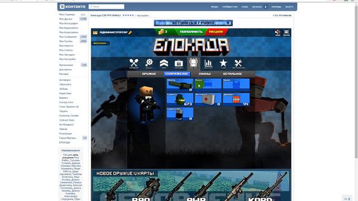Click the Новое оружие и карты banner
358x201 pixels.
click(191, 185)
